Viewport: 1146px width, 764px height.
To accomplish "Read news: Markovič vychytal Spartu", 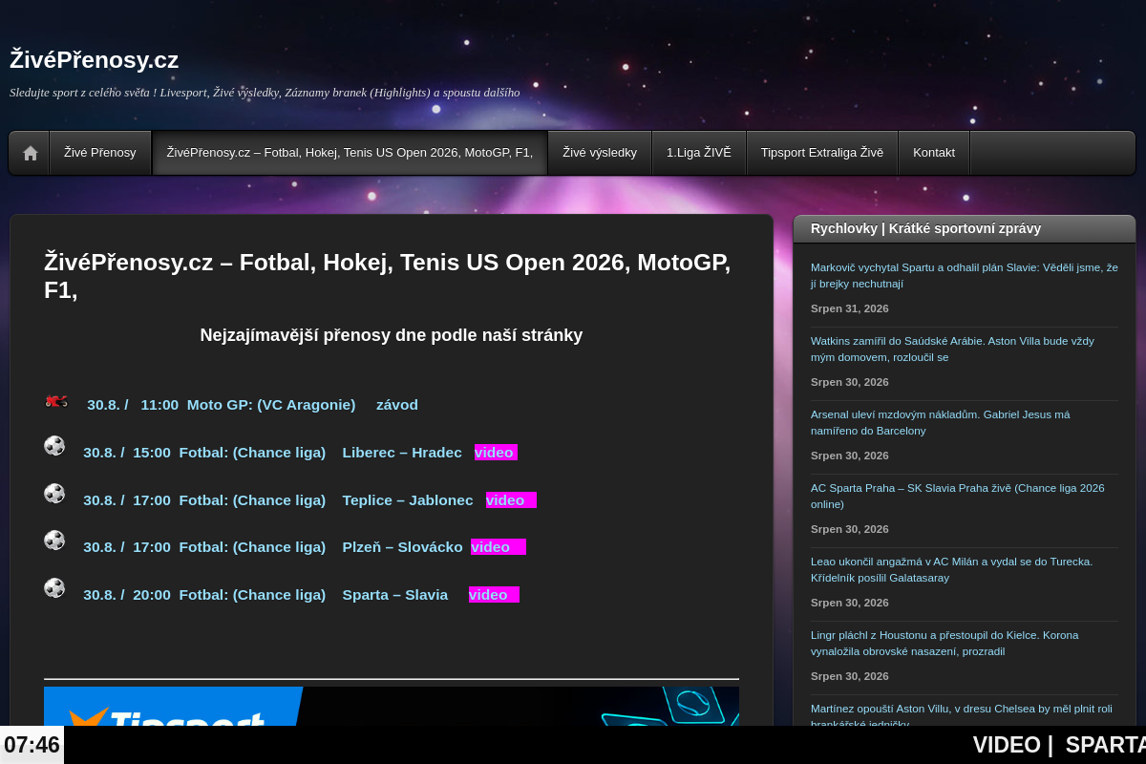I will pyautogui.click(x=964, y=275).
